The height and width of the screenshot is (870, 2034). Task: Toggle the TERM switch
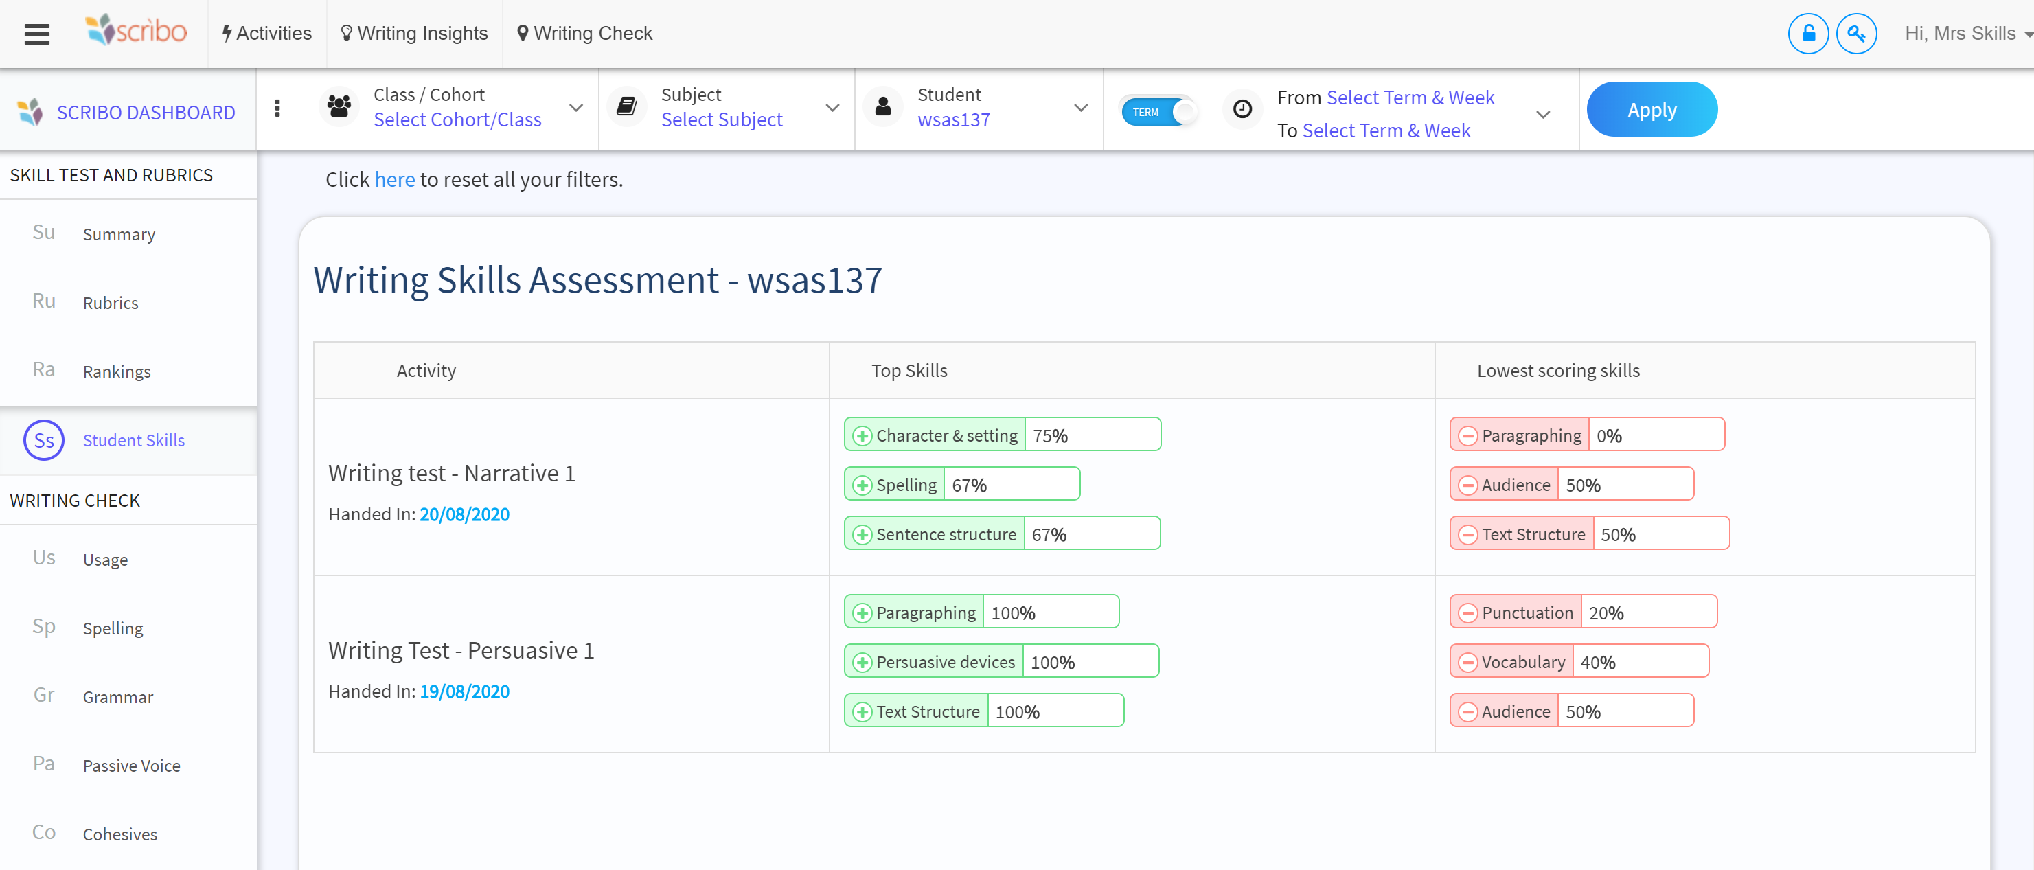click(x=1159, y=112)
